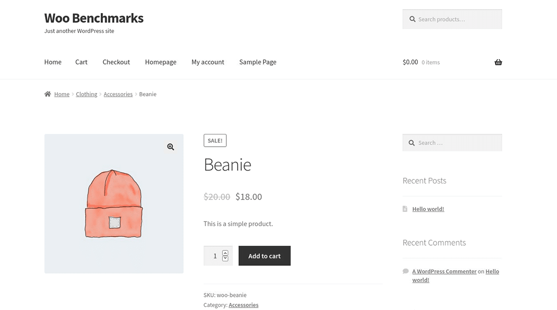This screenshot has width=557, height=310.
Task: Go to the Checkout page
Action: pos(116,62)
